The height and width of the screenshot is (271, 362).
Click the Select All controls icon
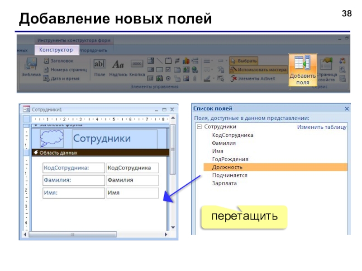point(221,79)
